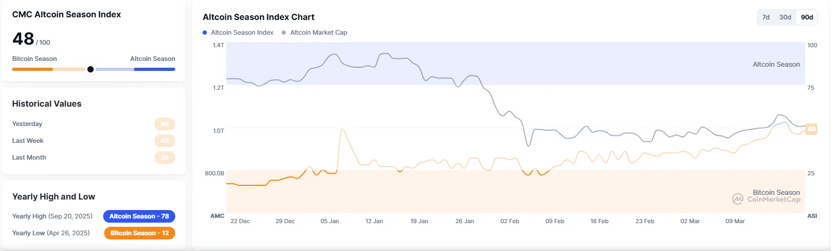Select the 90d chart range
Screen dimensions: 831x251
tap(807, 17)
